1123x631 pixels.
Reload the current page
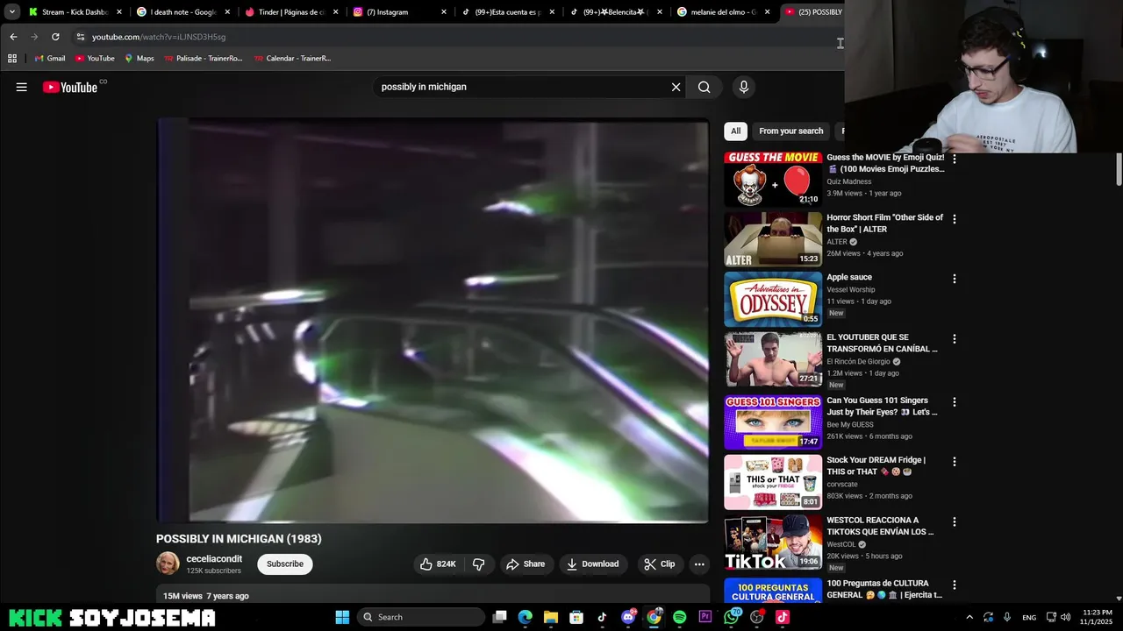pyautogui.click(x=55, y=37)
